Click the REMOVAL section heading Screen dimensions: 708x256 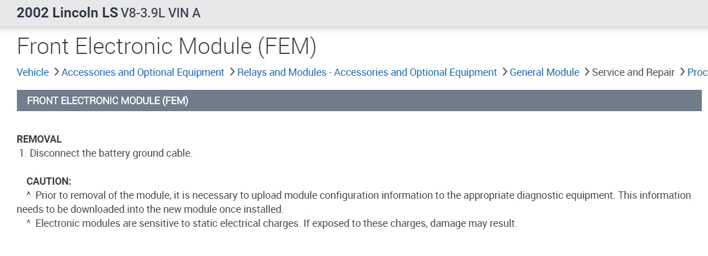pos(39,139)
